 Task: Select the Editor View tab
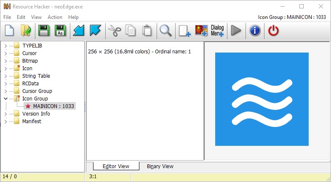coord(116,166)
